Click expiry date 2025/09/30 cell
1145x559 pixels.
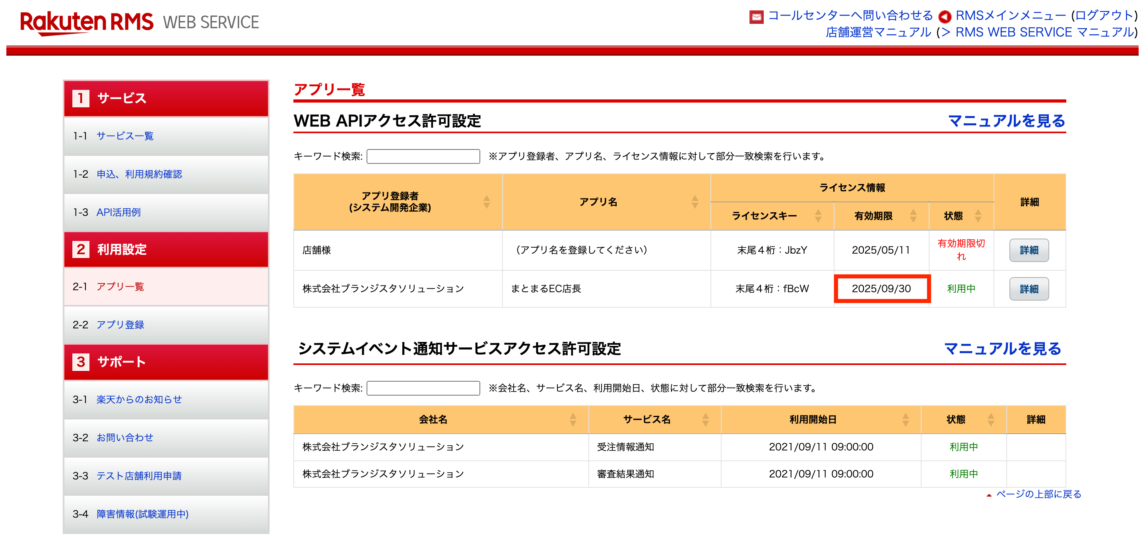tap(881, 289)
